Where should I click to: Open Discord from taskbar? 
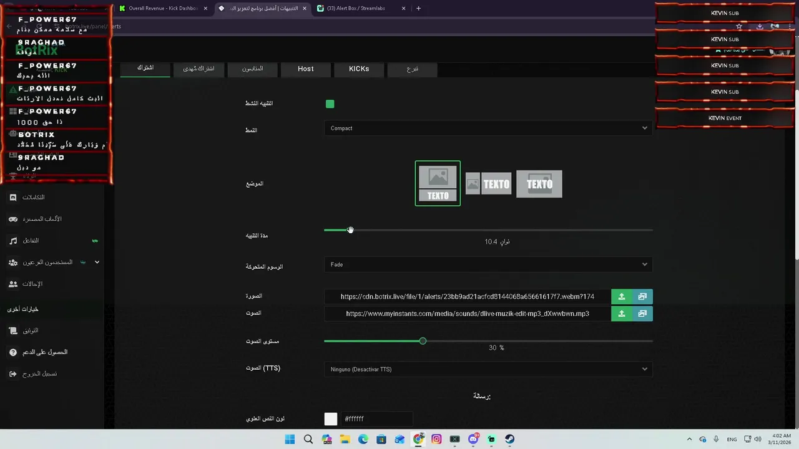(x=473, y=440)
